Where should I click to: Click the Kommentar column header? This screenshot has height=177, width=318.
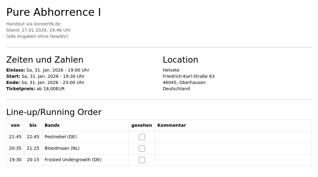click(171, 125)
